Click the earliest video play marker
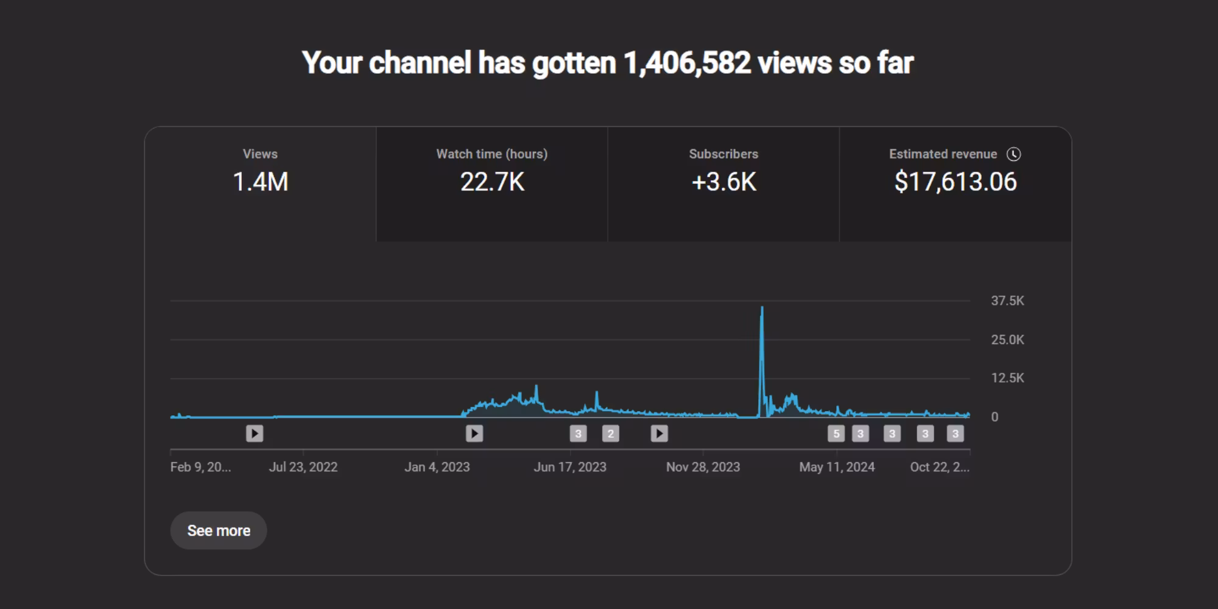The height and width of the screenshot is (609, 1218). click(x=255, y=434)
